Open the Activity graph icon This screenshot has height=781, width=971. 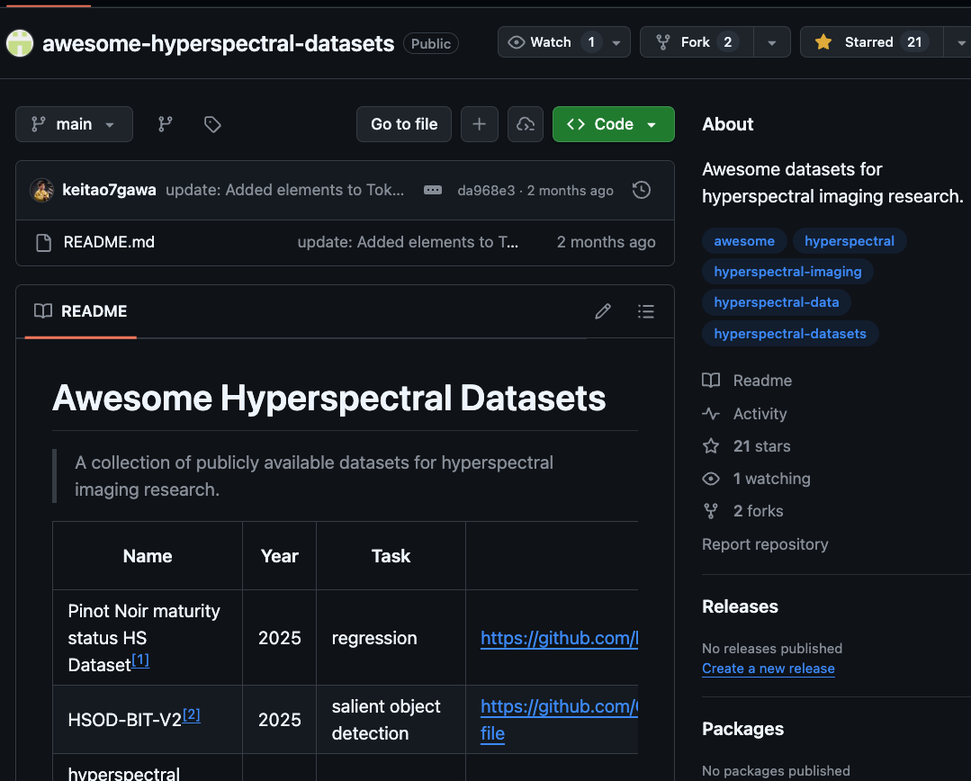tap(711, 413)
